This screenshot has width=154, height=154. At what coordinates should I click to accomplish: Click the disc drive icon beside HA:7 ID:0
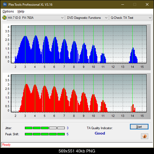point(4,18)
